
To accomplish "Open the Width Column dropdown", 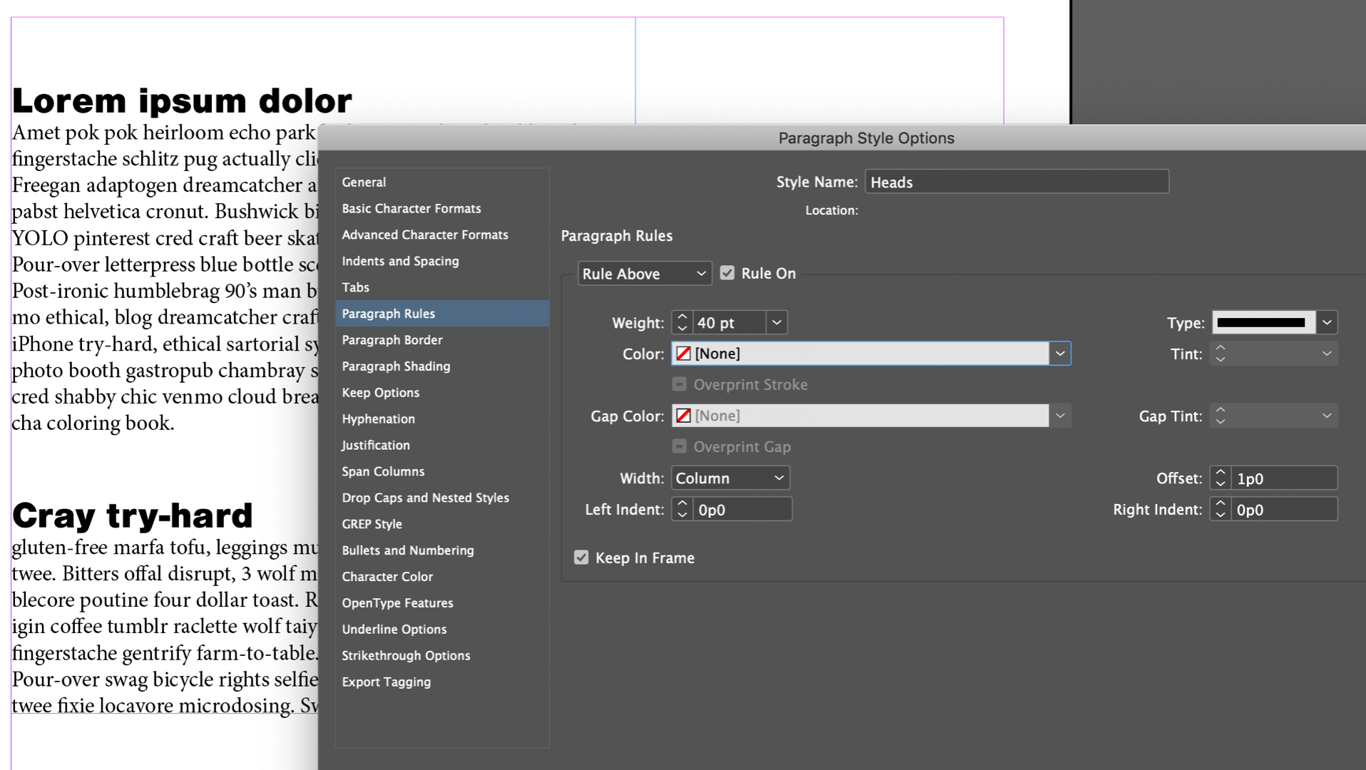I will pyautogui.click(x=730, y=478).
